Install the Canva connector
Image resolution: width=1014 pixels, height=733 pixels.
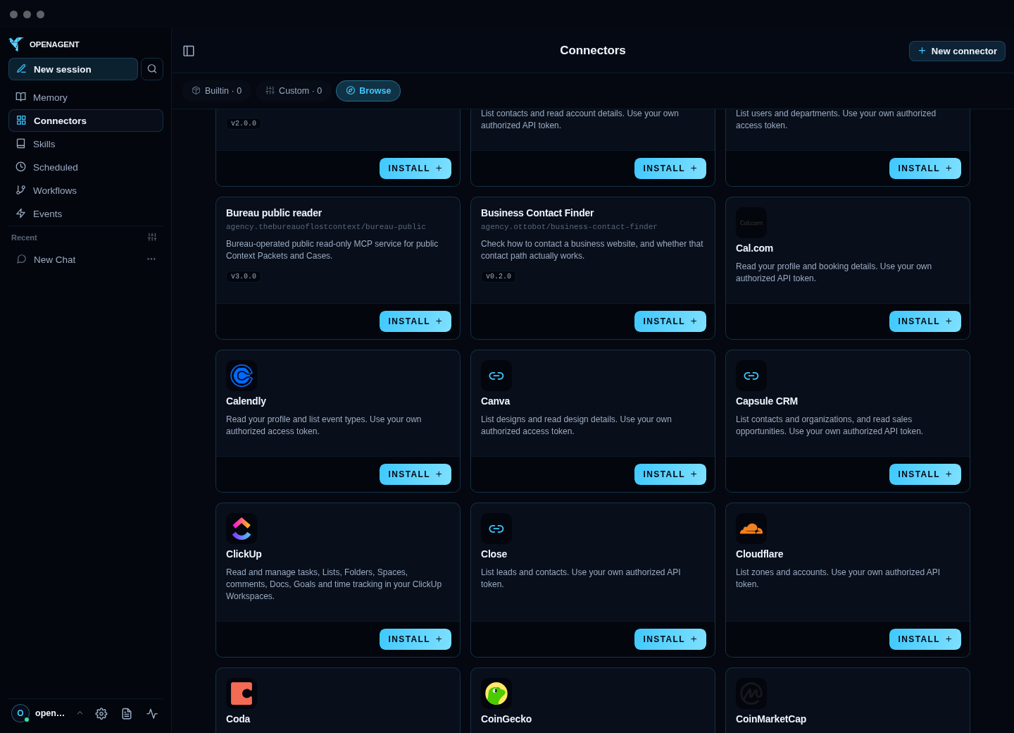[x=670, y=474]
